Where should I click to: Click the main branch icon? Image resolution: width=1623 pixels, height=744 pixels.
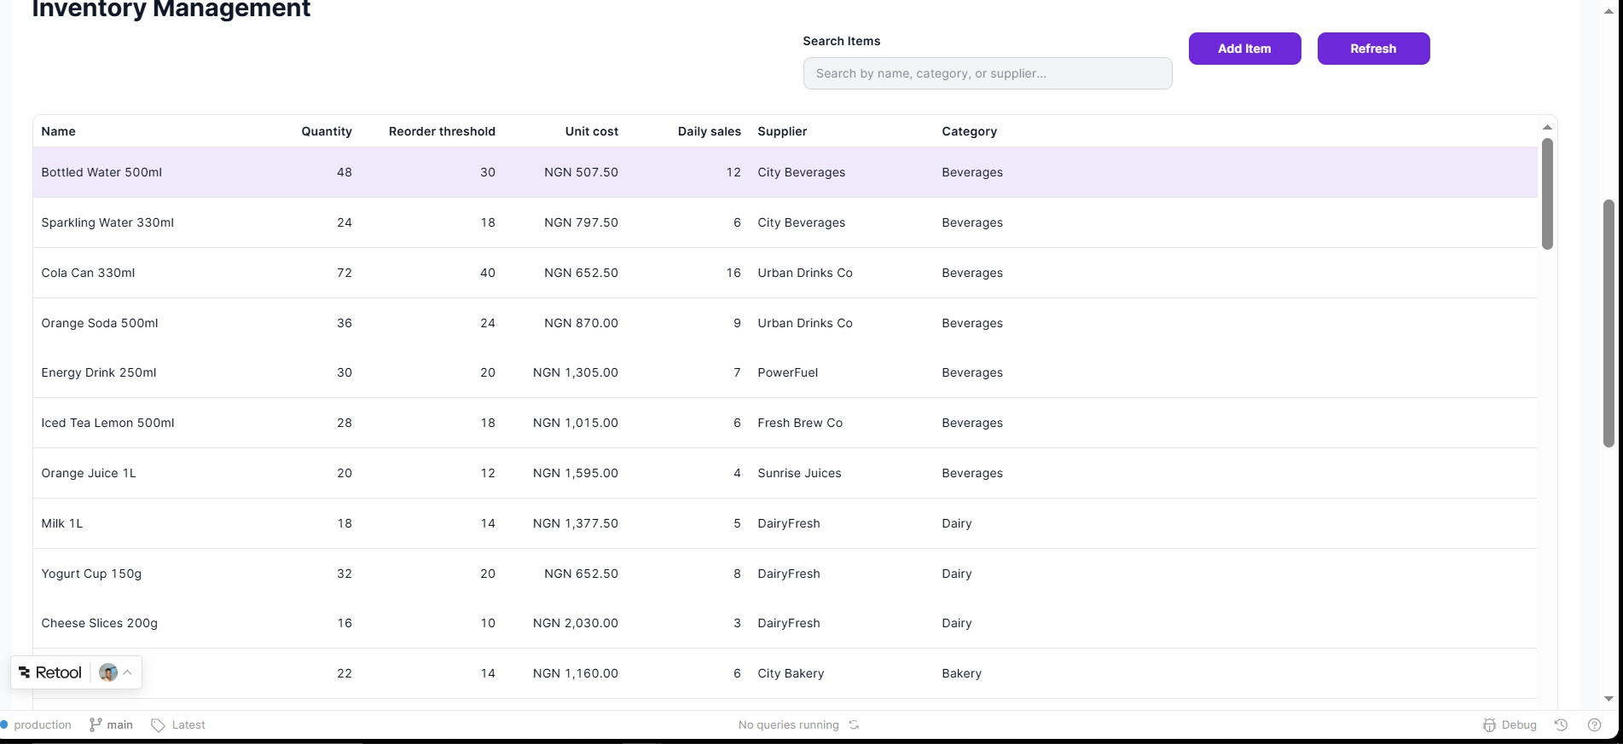[x=95, y=724]
